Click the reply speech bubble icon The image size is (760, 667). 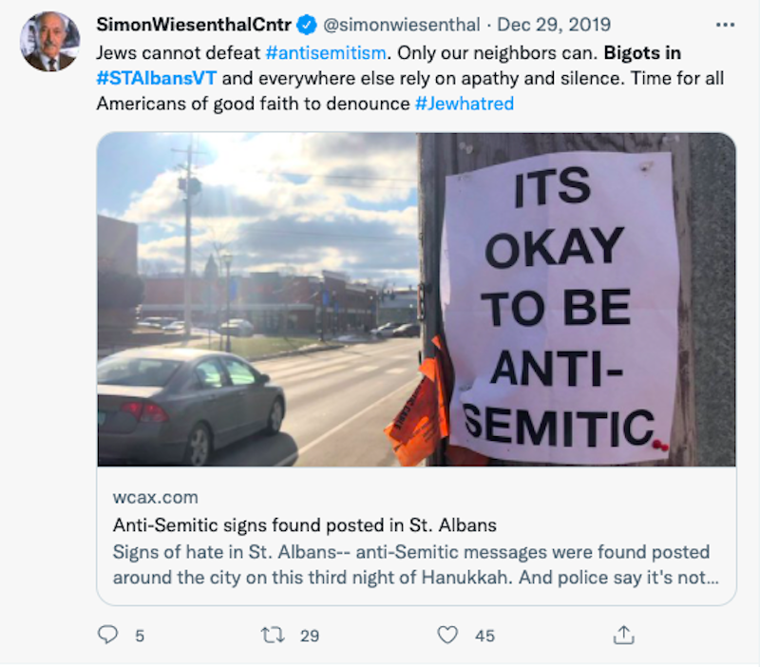tap(107, 635)
